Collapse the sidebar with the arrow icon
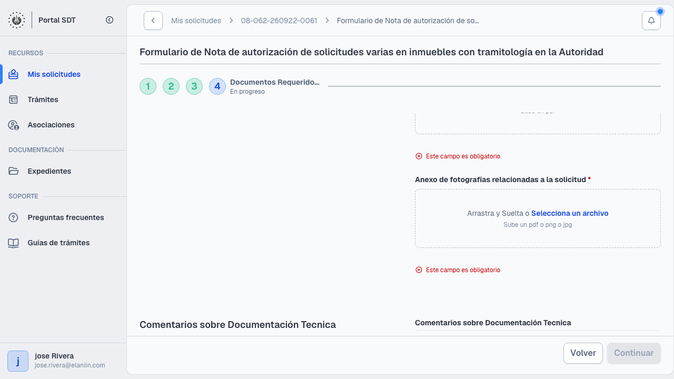Screen dimensions: 674x379 pyautogui.click(x=110, y=20)
